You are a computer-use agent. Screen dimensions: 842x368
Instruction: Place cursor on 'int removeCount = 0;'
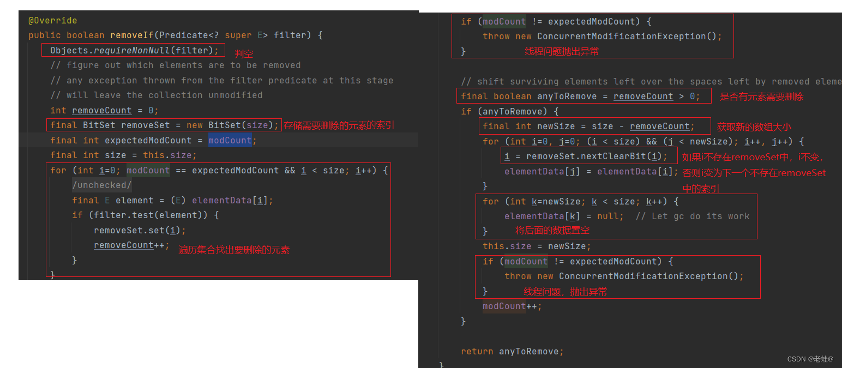pos(104,111)
